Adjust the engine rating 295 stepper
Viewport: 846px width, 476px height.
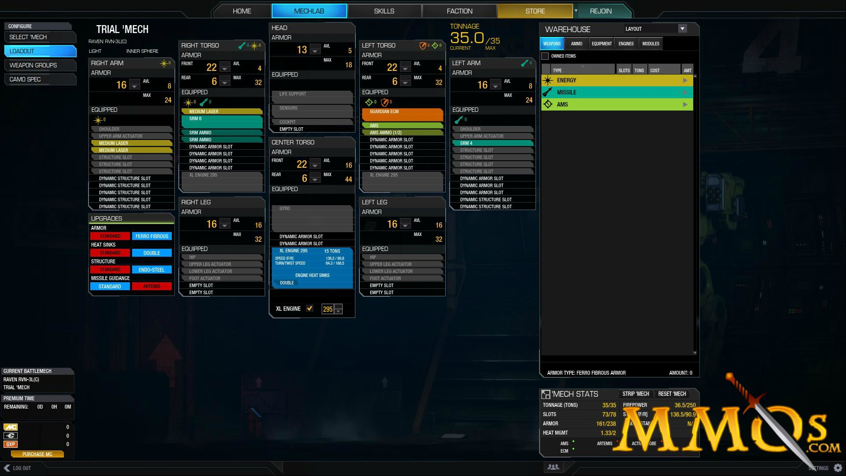(338, 309)
